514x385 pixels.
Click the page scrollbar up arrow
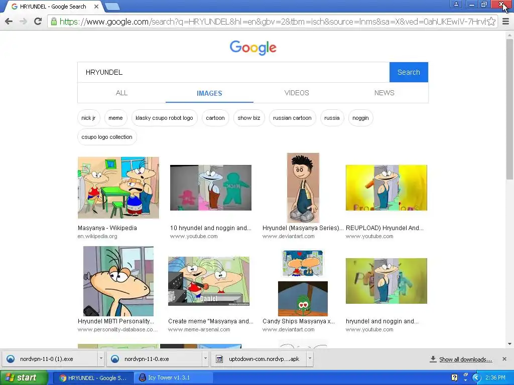pyautogui.click(x=509, y=35)
